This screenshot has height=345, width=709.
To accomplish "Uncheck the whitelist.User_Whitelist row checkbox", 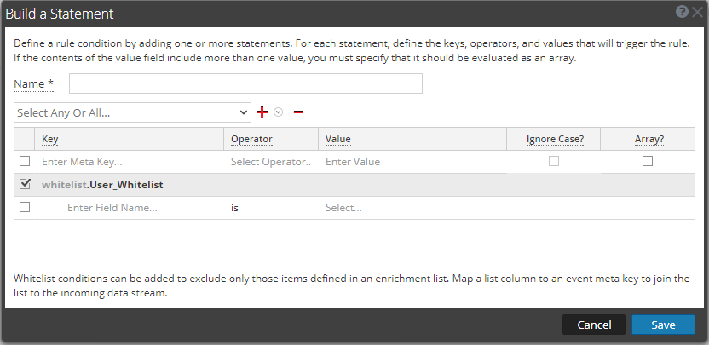I will 25,184.
